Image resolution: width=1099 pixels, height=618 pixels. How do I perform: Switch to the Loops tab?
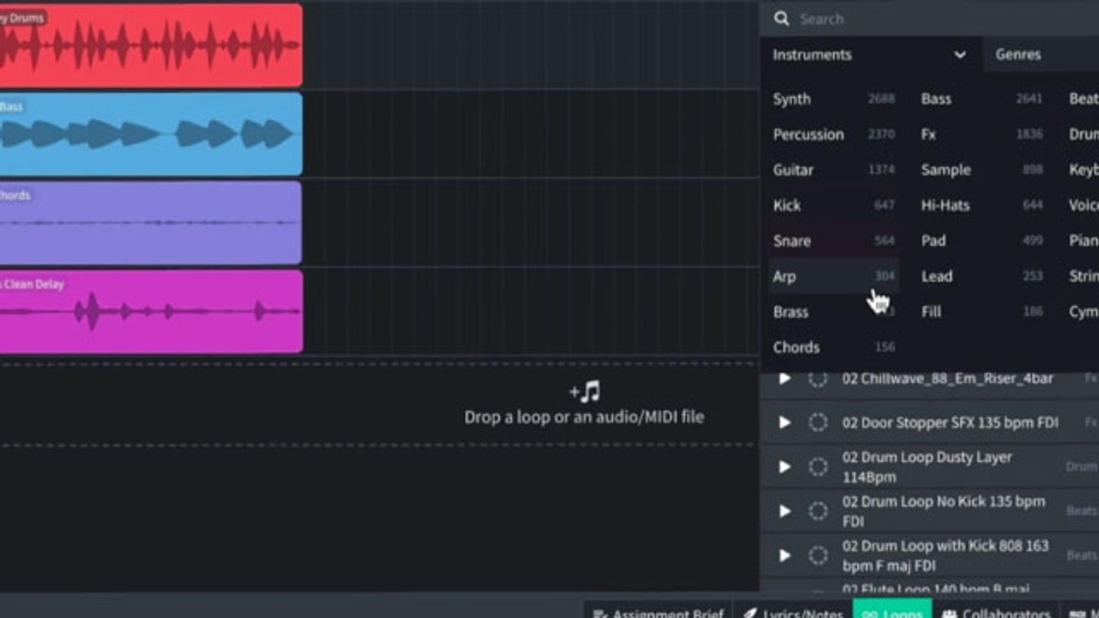[892, 613]
